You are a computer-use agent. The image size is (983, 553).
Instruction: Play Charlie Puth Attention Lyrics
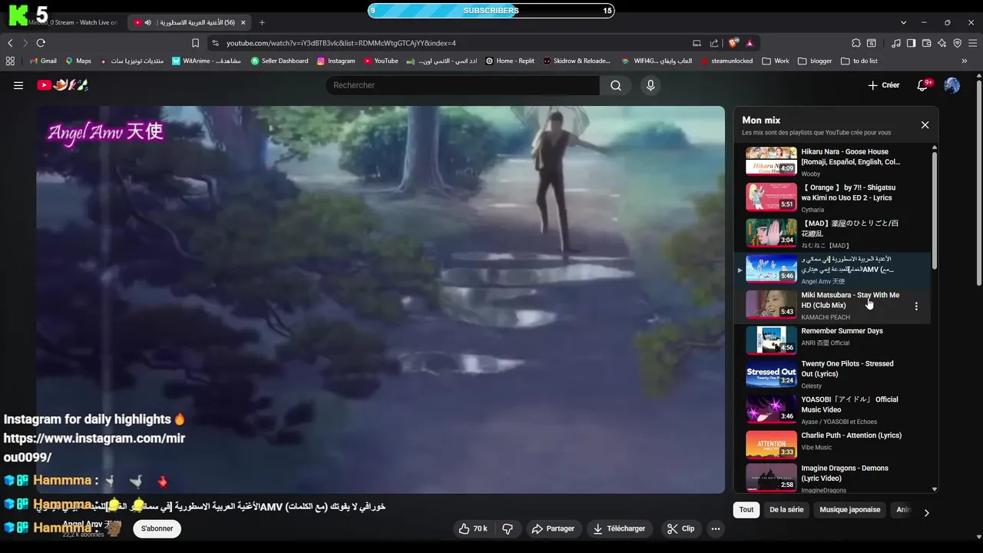(832, 444)
